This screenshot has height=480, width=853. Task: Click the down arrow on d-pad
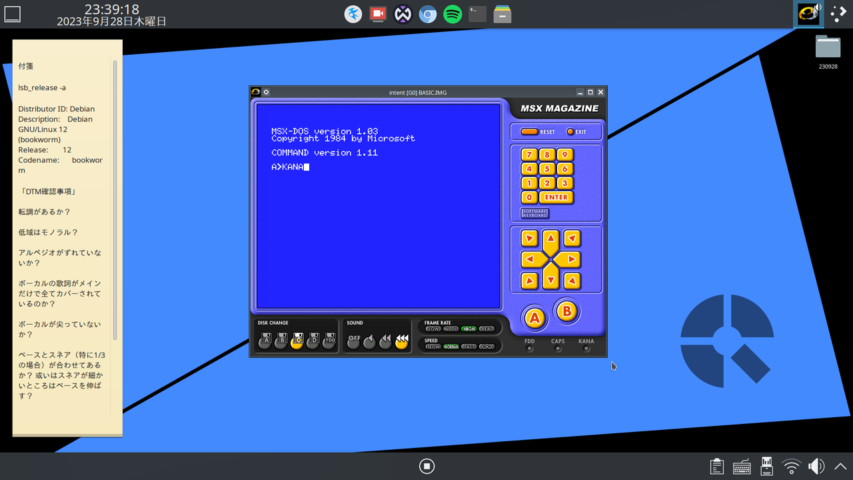[x=550, y=277]
